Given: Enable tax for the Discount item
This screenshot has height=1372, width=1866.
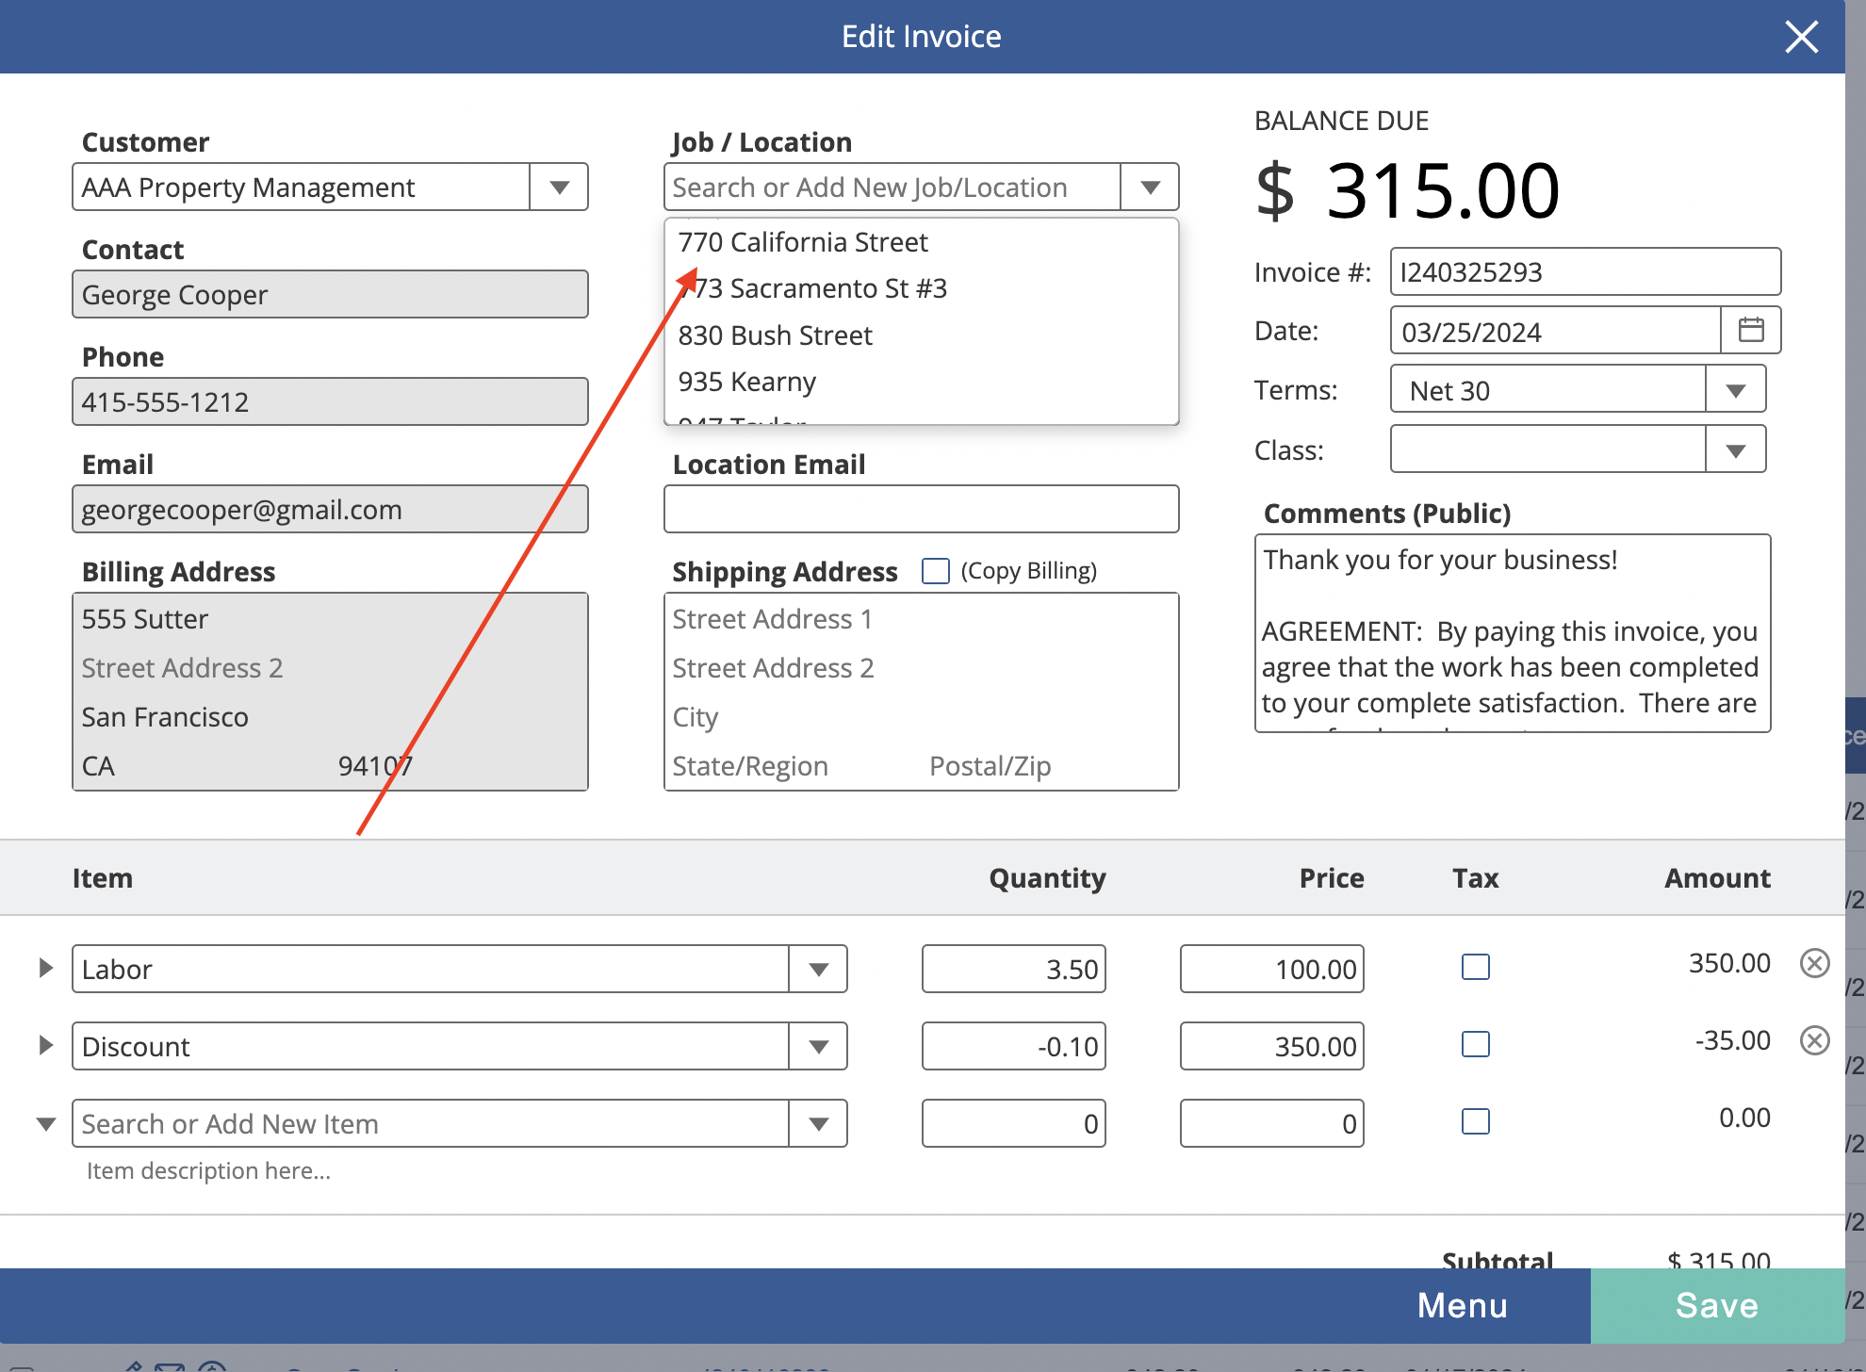Looking at the screenshot, I should (x=1476, y=1044).
